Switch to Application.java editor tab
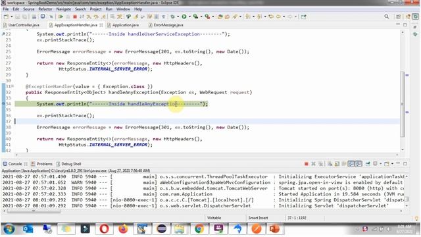 click(x=123, y=25)
